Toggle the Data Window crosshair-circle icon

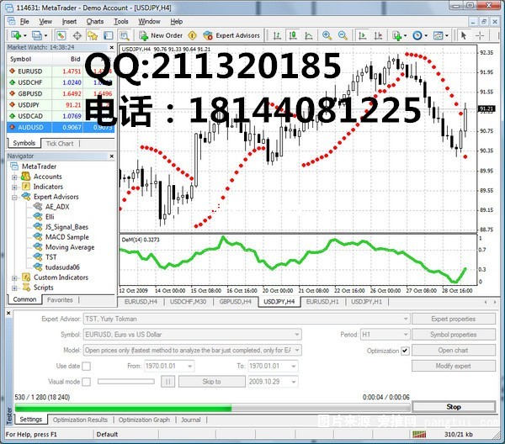[77, 35]
